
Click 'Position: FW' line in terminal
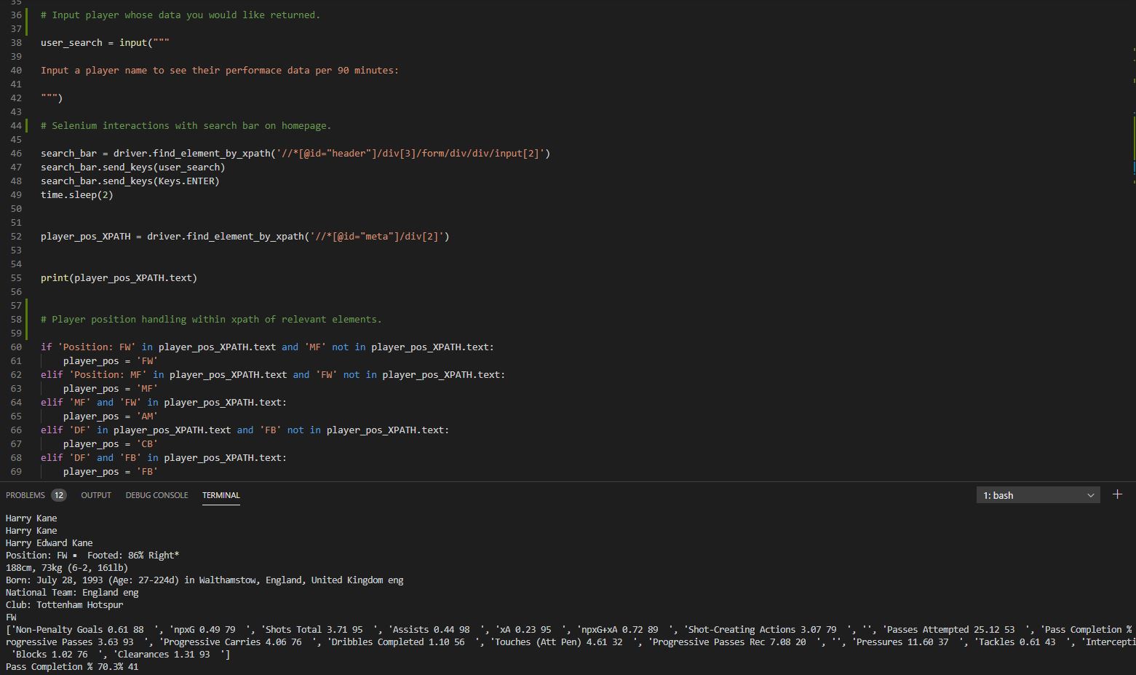coord(92,556)
